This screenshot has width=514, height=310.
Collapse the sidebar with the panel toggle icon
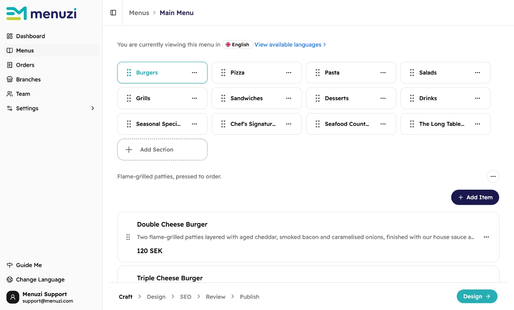tap(113, 13)
